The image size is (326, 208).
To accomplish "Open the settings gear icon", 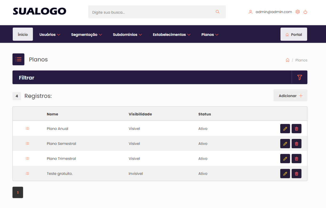I will click(x=298, y=12).
